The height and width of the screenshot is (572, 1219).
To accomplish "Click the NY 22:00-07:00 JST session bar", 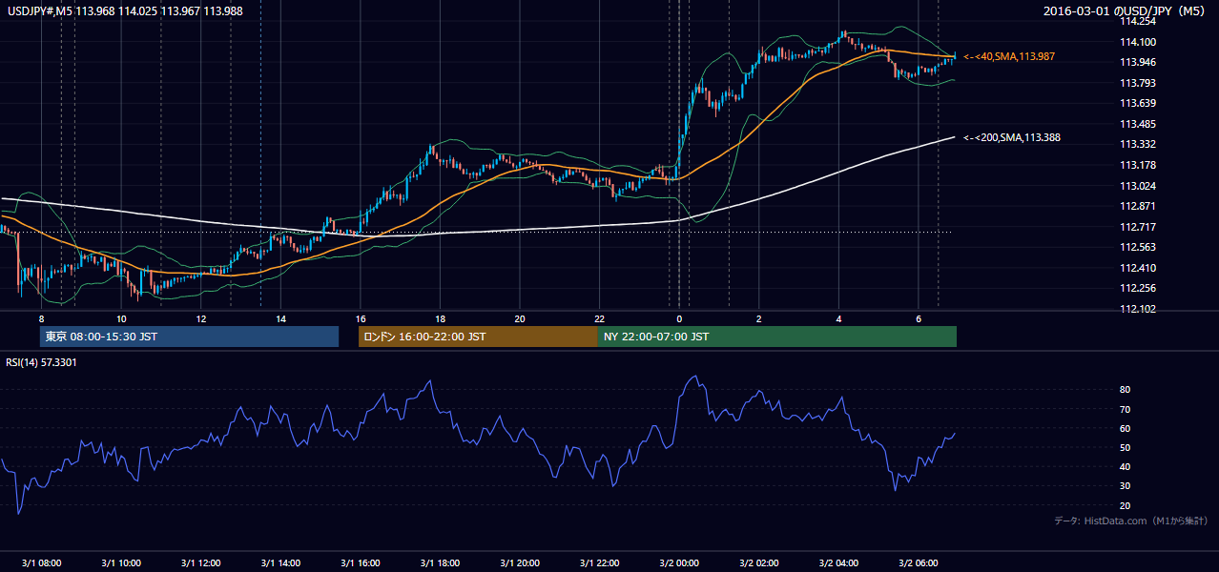I will tap(777, 337).
